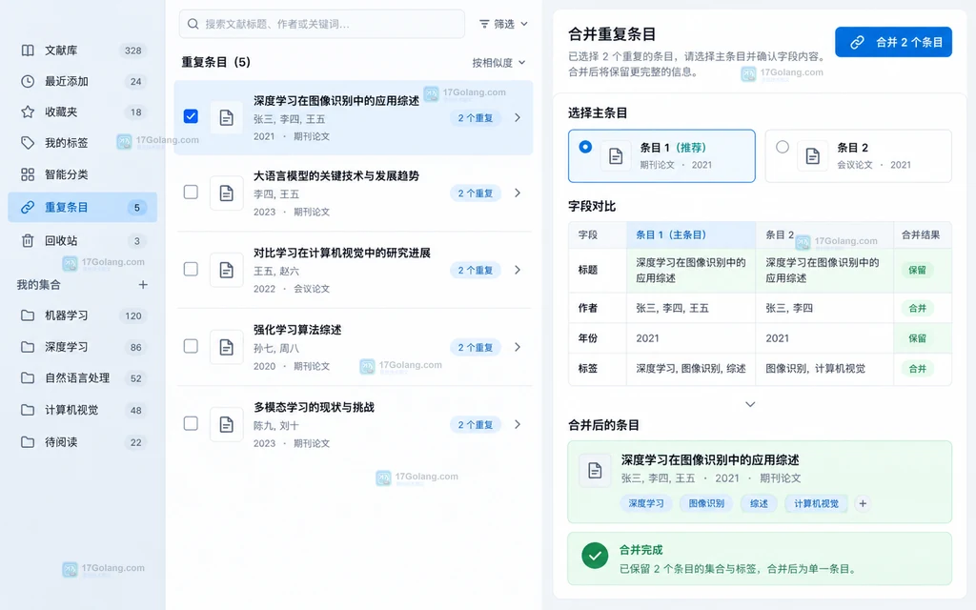Click the star icon beside 收藏夹
This screenshot has width=976, height=610.
click(x=28, y=112)
